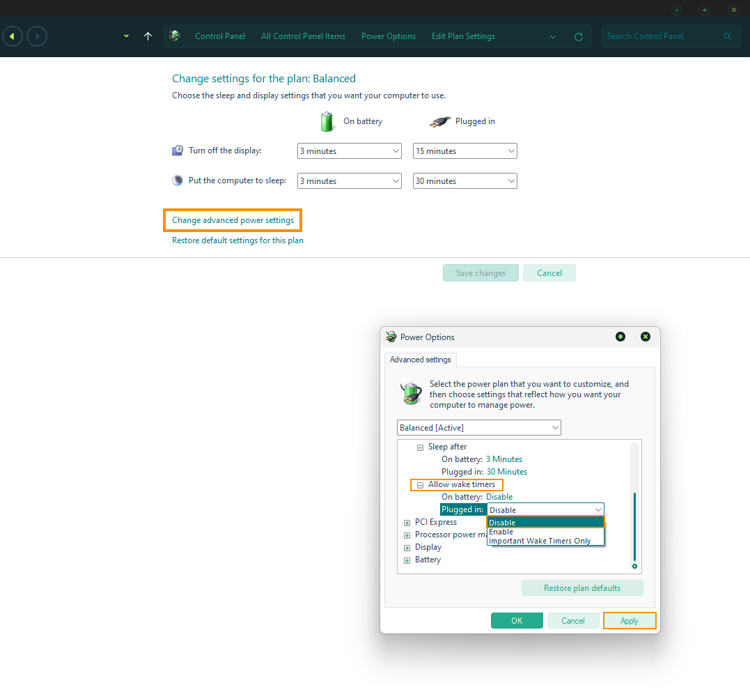Confirm Power Options dialog with OK
750x692 pixels.
pos(517,621)
